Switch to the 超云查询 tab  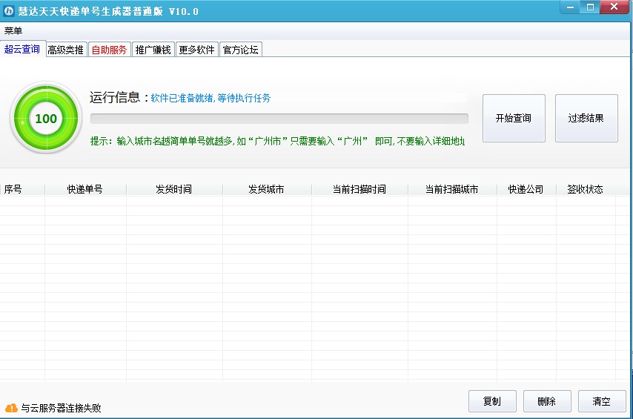(x=23, y=50)
